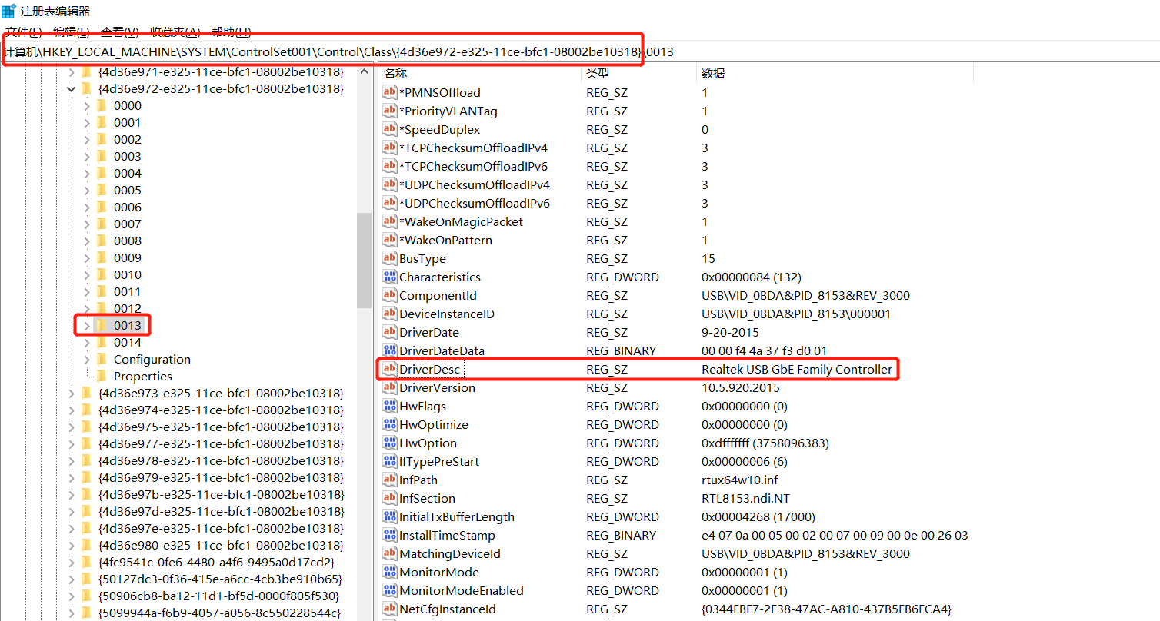Click the binary data icon beside DriverDateData
Viewport: 1160px width, 621px height.
coord(389,350)
